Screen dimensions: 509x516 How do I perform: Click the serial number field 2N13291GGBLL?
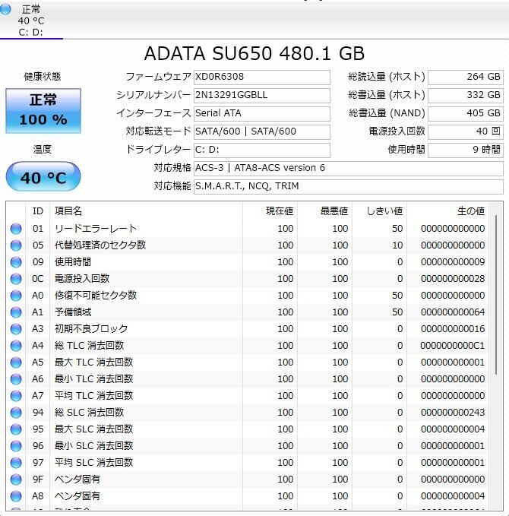coord(261,95)
